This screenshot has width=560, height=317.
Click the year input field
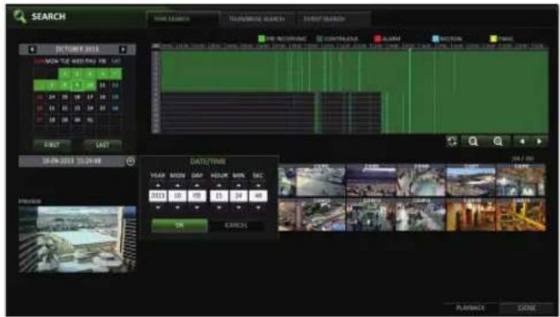point(158,196)
